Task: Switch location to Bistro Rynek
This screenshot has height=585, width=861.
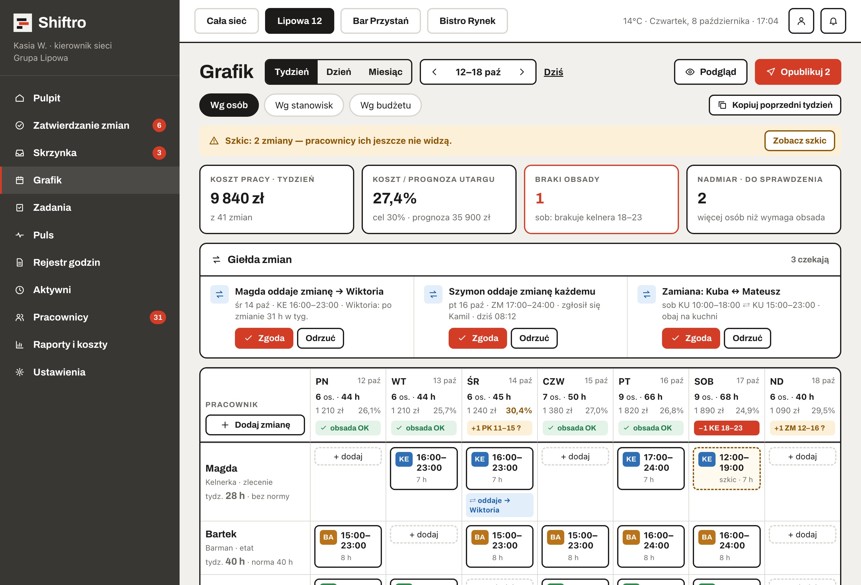Action: click(467, 21)
